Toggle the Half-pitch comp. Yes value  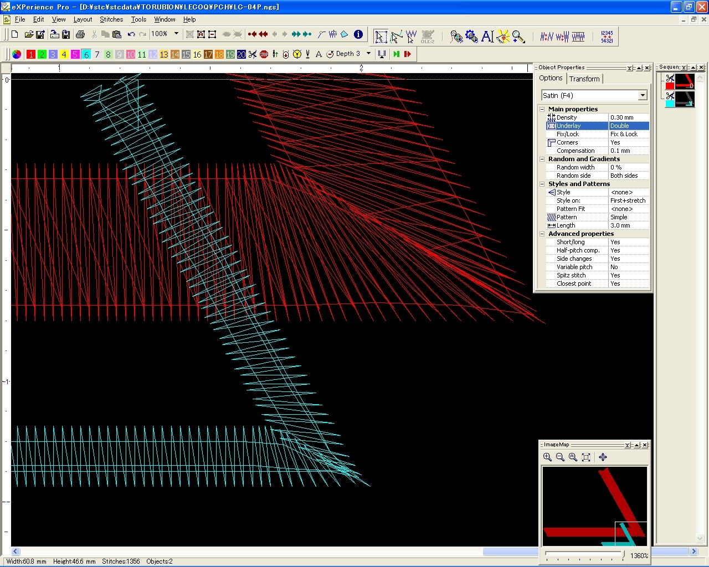[629, 250]
